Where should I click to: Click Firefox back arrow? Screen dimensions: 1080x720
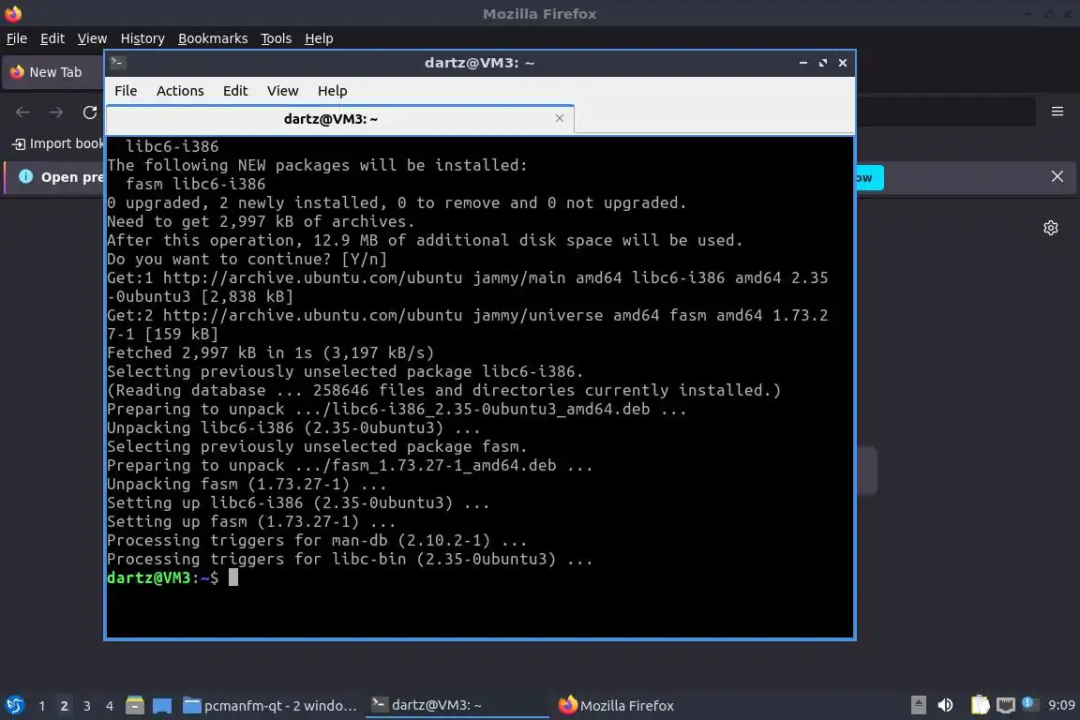point(22,112)
